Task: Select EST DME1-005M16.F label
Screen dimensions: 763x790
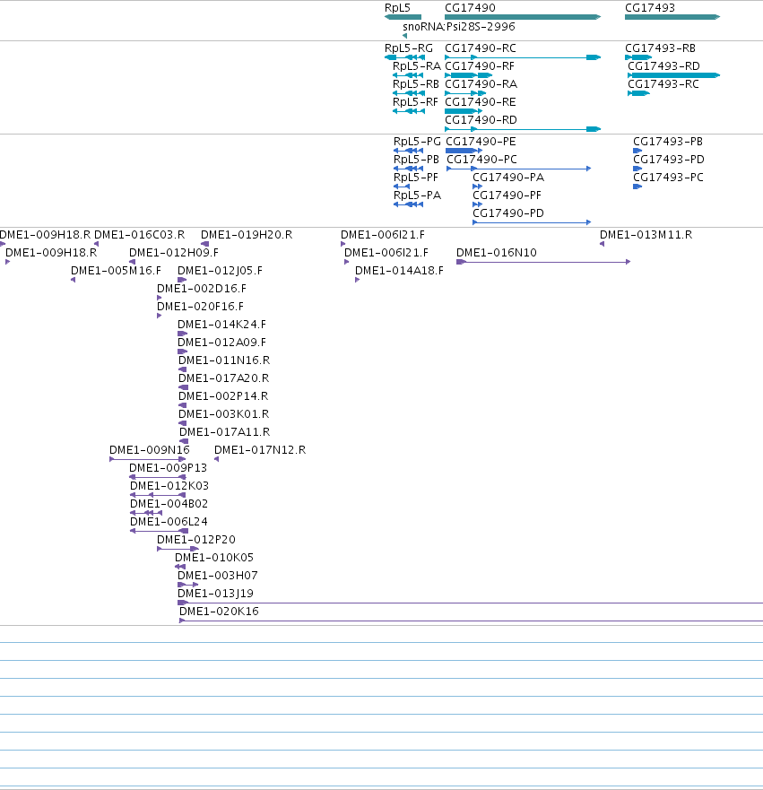Action: click(116, 271)
